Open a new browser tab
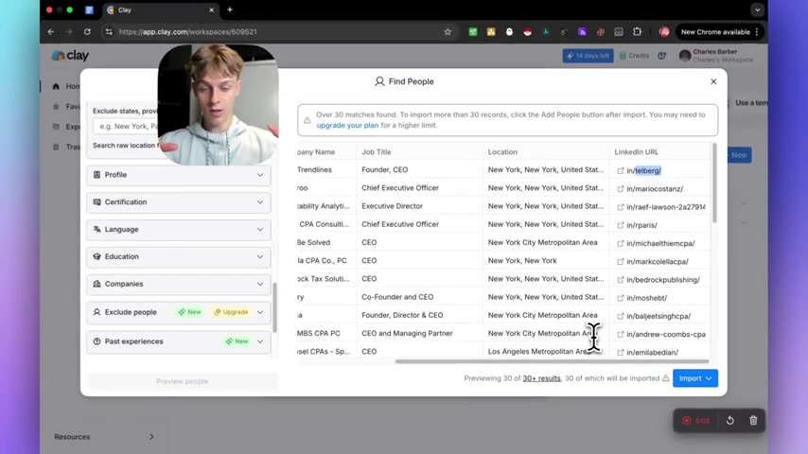 tap(230, 9)
